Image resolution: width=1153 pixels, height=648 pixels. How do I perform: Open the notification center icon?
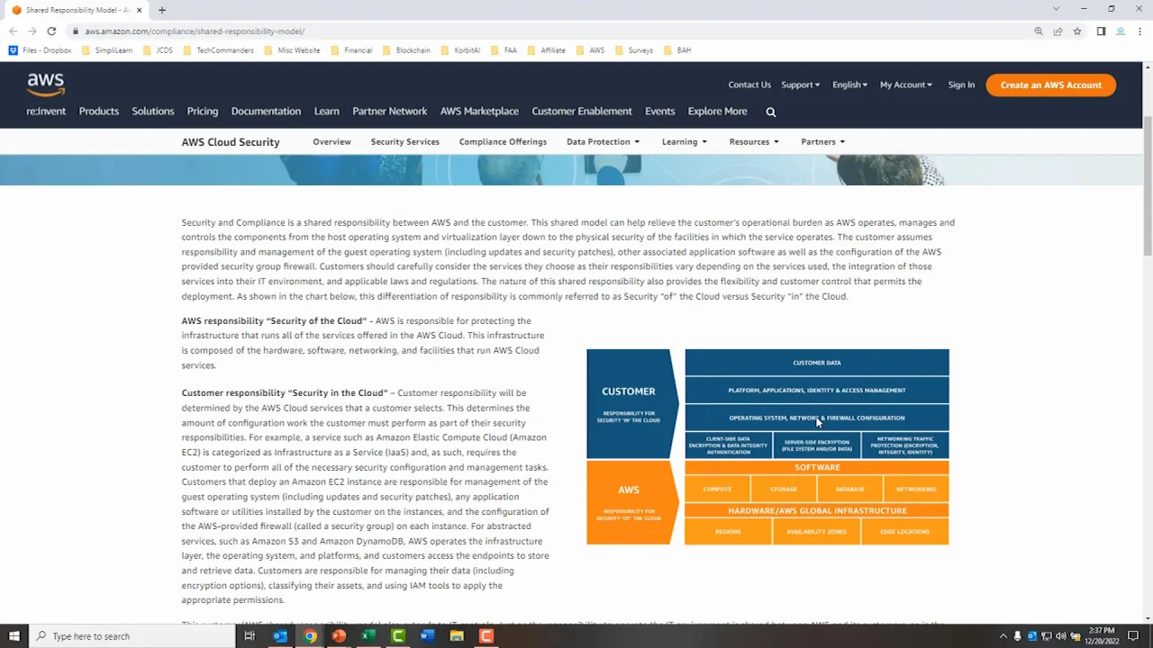[x=1133, y=636]
